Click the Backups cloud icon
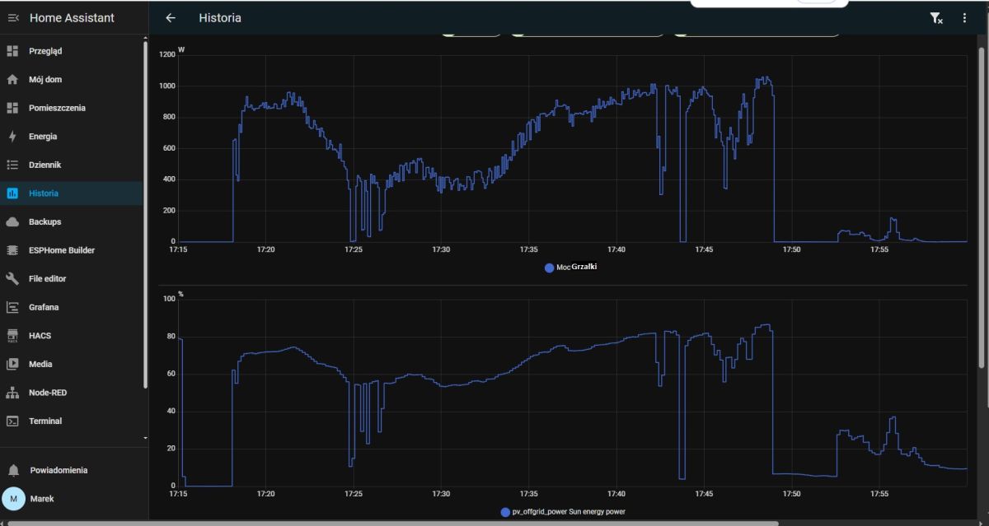This screenshot has height=526, width=989. pyautogui.click(x=12, y=222)
